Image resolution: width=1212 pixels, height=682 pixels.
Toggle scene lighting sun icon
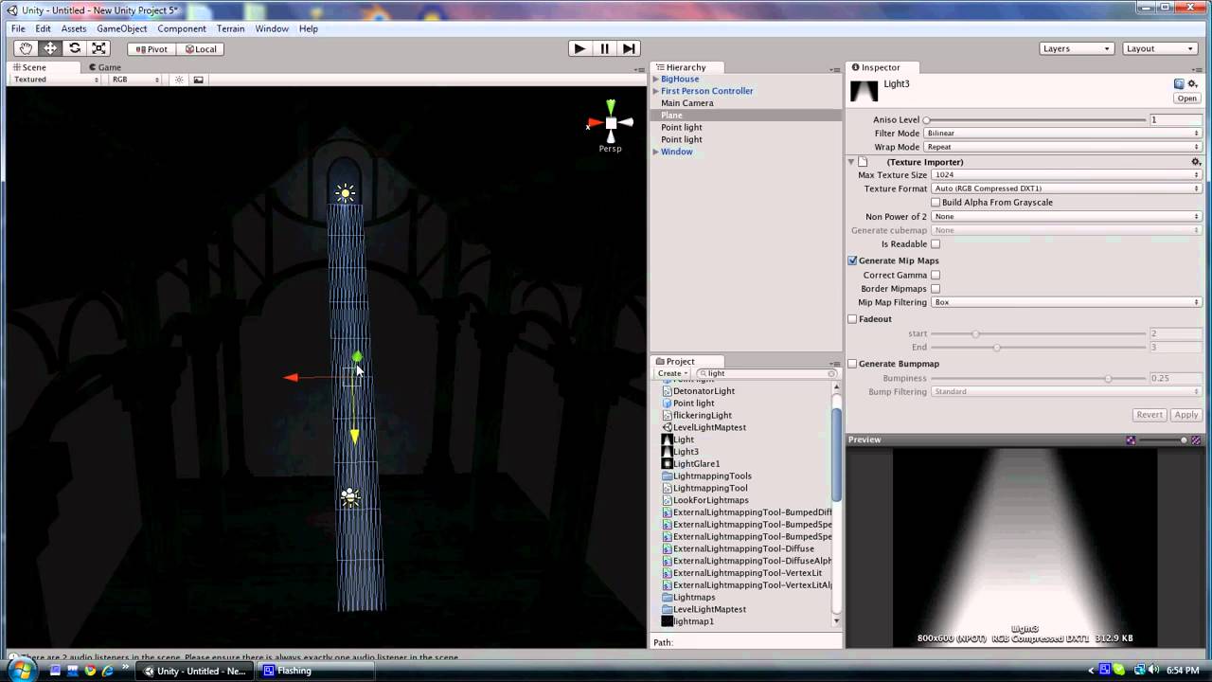click(x=179, y=80)
